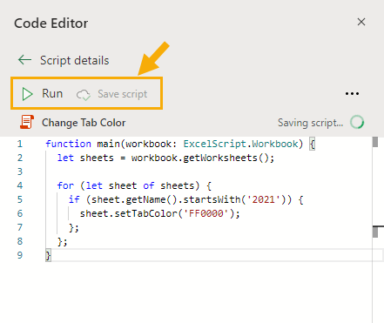Close the Code Editor pane
Viewport: 384px width, 323px height.
pos(361,22)
